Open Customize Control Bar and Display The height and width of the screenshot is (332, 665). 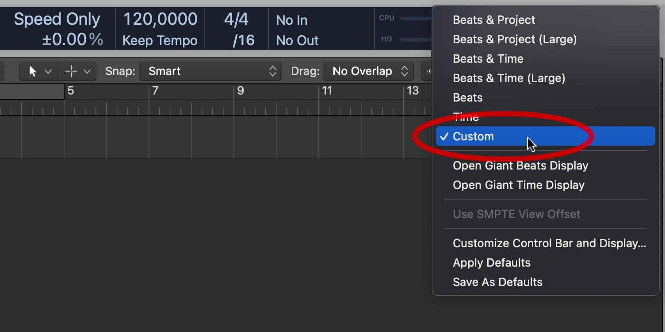click(549, 243)
